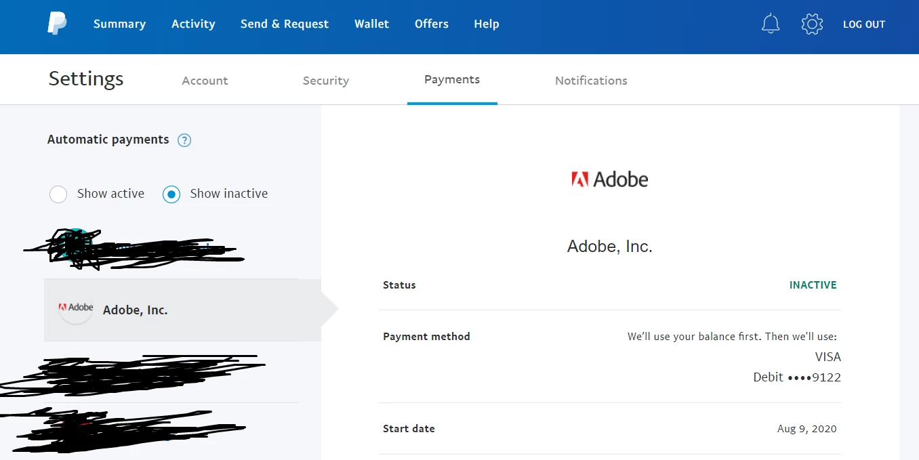Image resolution: width=919 pixels, height=460 pixels.
Task: Open the Help menu item
Action: coord(487,24)
